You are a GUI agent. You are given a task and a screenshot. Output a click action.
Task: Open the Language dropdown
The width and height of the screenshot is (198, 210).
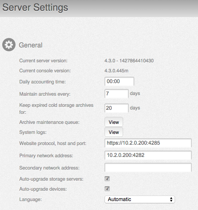pyautogui.click(x=140, y=199)
